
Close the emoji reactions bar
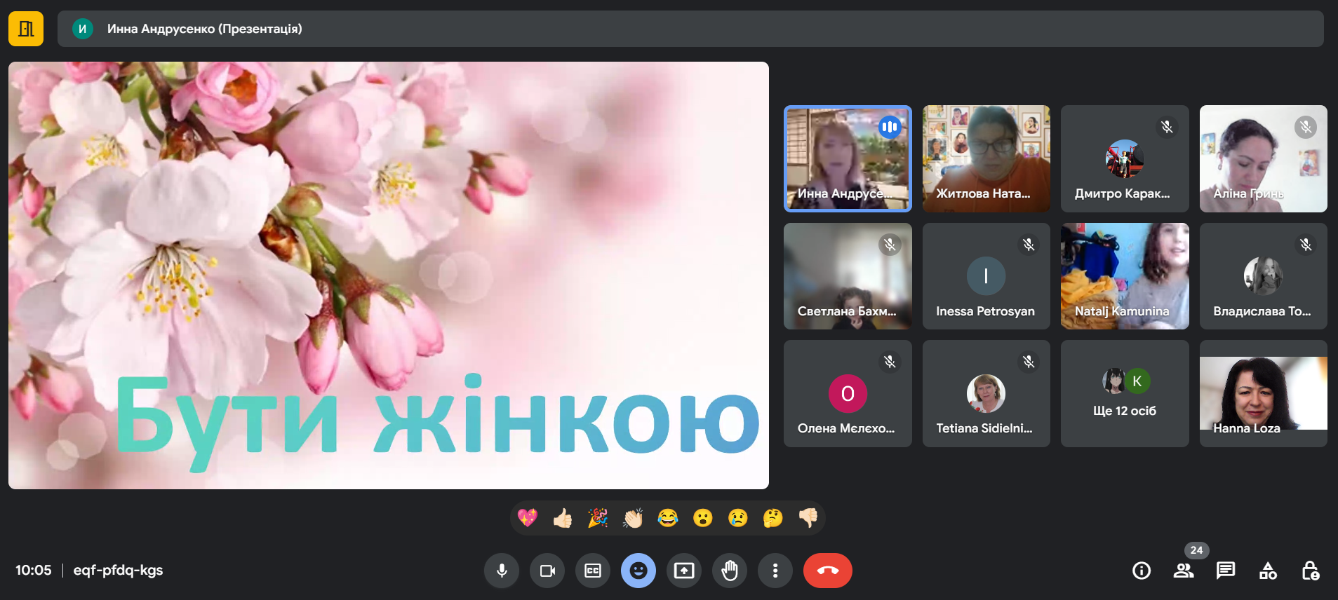[x=638, y=571]
